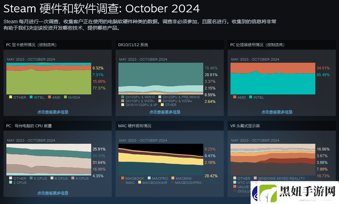Open more info link under graphics card chart
339x204 pixels.
[53, 112]
